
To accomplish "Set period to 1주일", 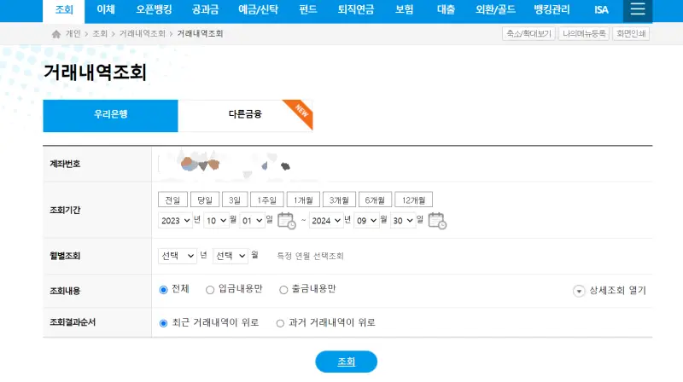I will pos(267,200).
